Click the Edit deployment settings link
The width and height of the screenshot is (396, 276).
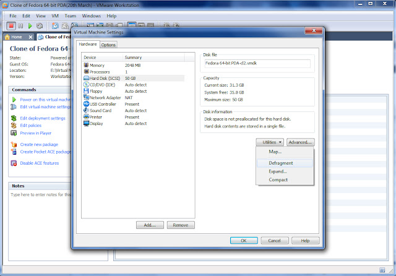[43, 118]
